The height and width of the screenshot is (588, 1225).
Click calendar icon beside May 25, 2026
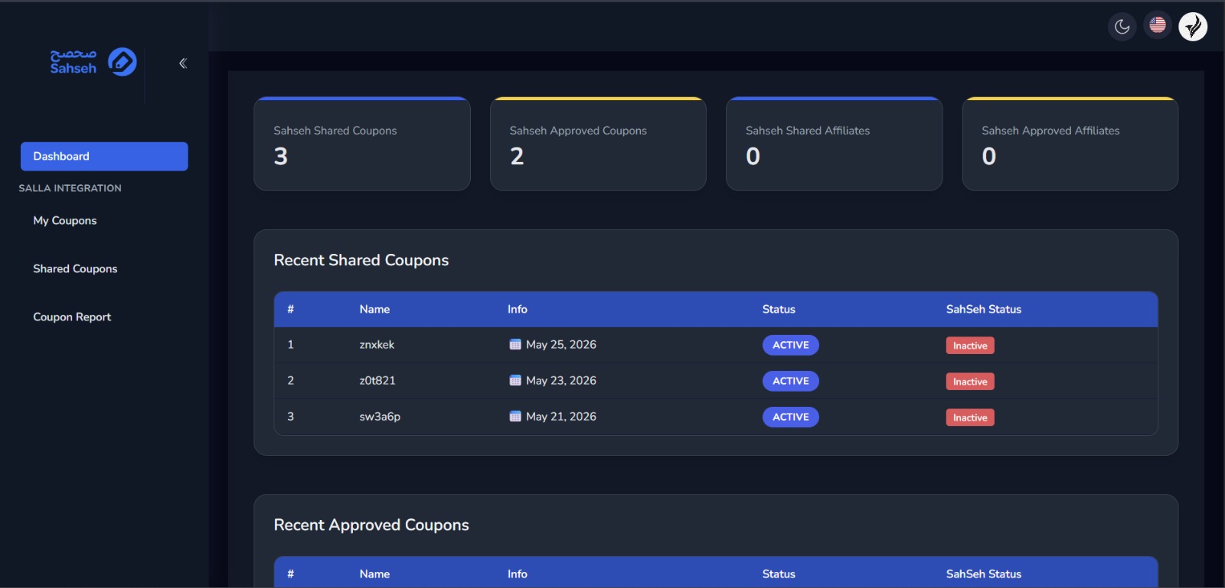point(515,345)
